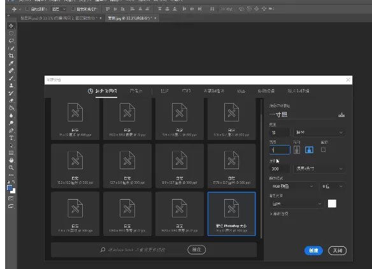The height and width of the screenshot is (269, 372).
Task: Select the Crop tool
Action: 11,56
